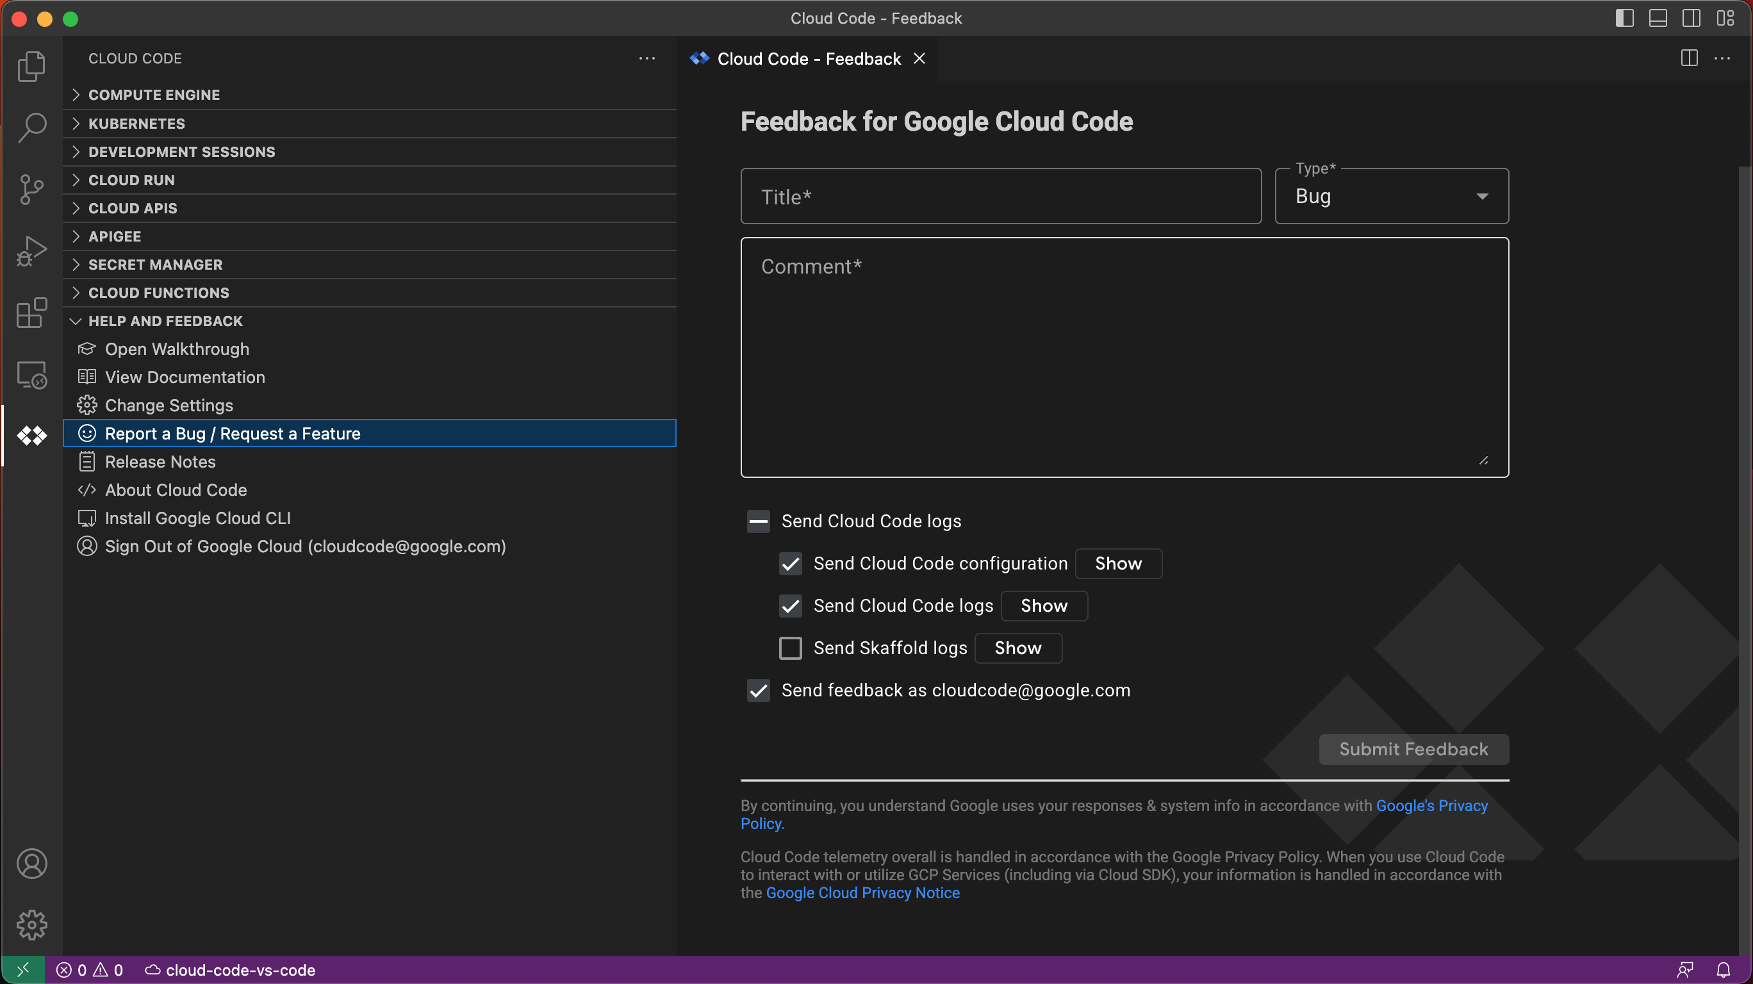Expand the Development Sessions section

(x=370, y=151)
